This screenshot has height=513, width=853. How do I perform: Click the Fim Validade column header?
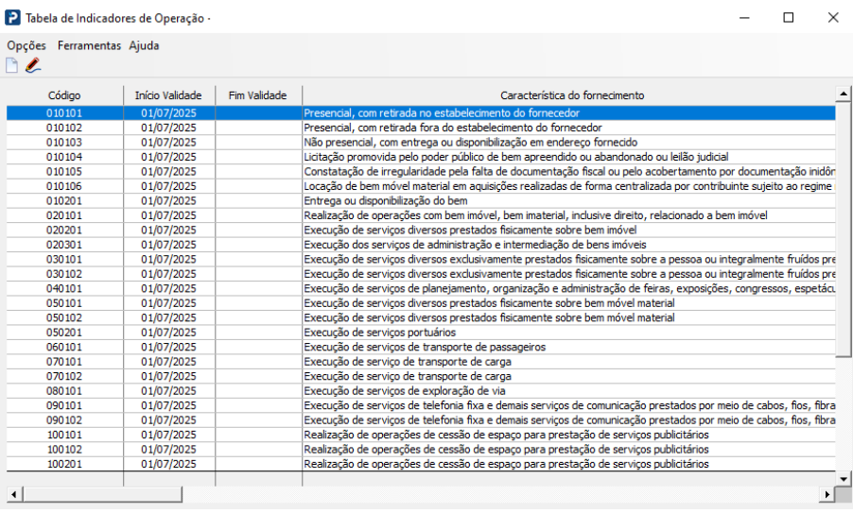coord(258,95)
